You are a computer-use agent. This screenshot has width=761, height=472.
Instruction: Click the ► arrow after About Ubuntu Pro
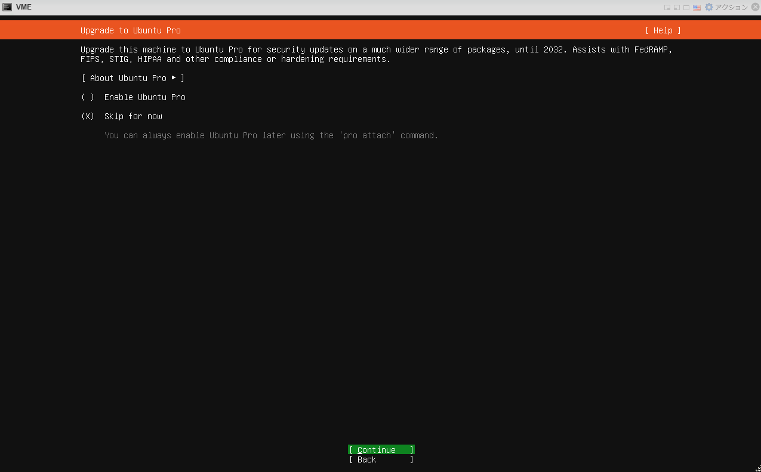click(173, 78)
